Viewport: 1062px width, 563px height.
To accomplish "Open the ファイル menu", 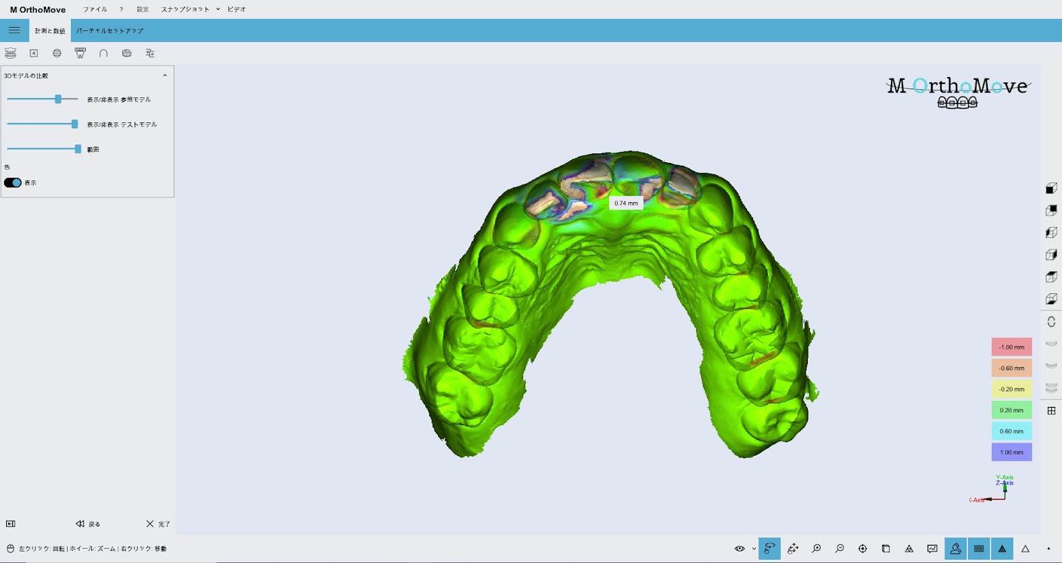I will [x=95, y=9].
